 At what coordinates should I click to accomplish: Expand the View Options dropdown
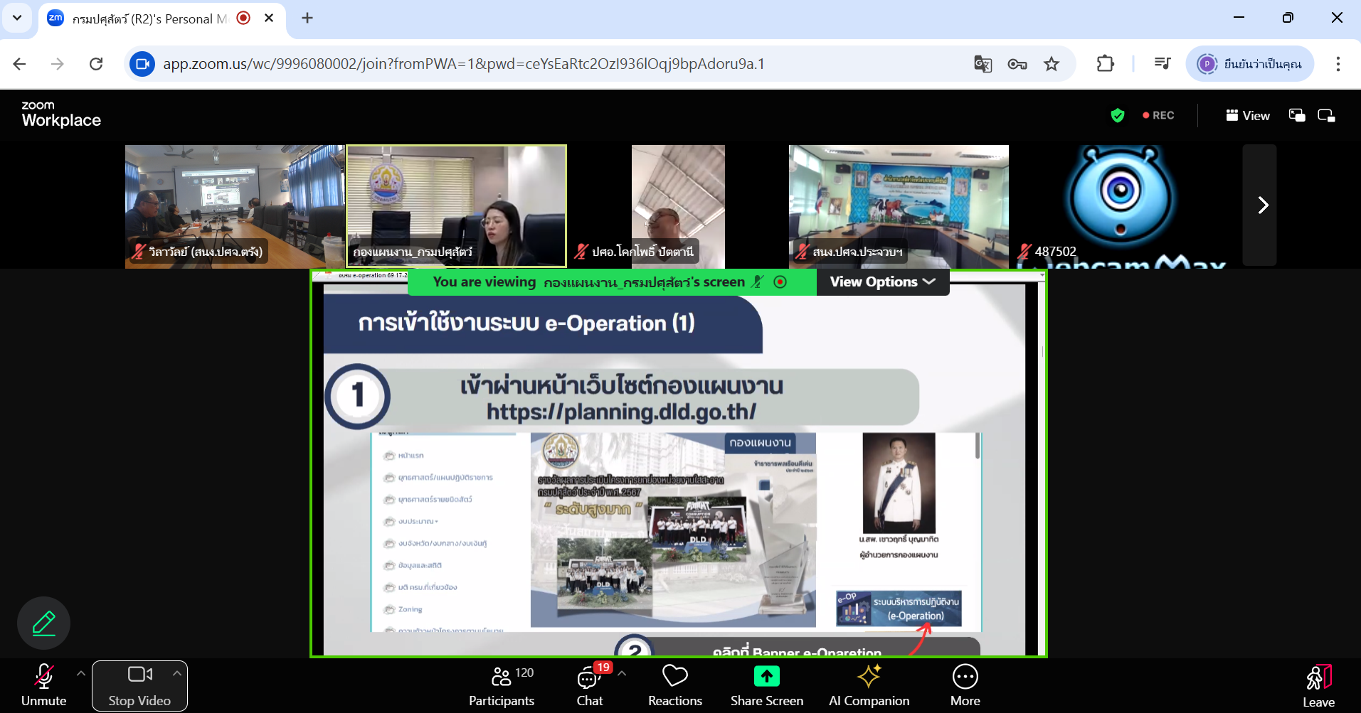click(x=882, y=282)
